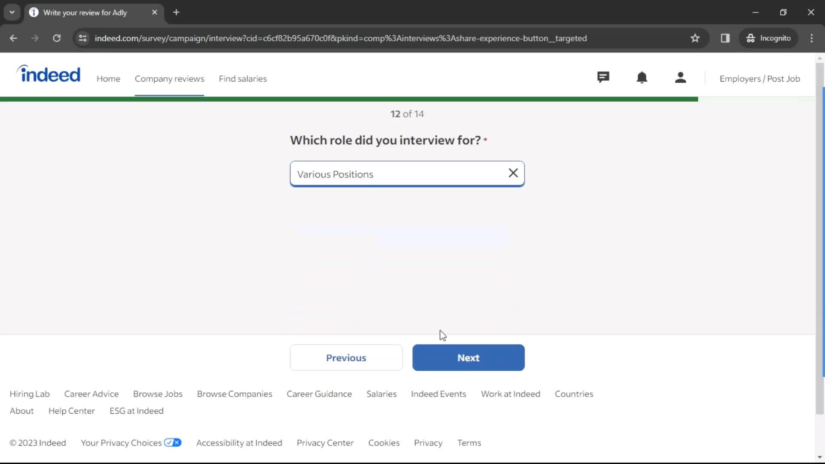Screen dimensions: 825x464
Task: Click the notifications bell icon
Action: tap(642, 78)
